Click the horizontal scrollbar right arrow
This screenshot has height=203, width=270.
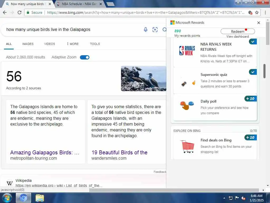click(263, 190)
